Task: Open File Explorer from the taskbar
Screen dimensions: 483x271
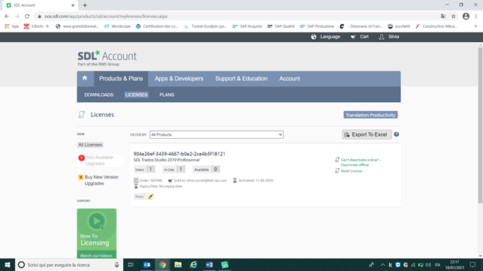Action: [x=178, y=265]
